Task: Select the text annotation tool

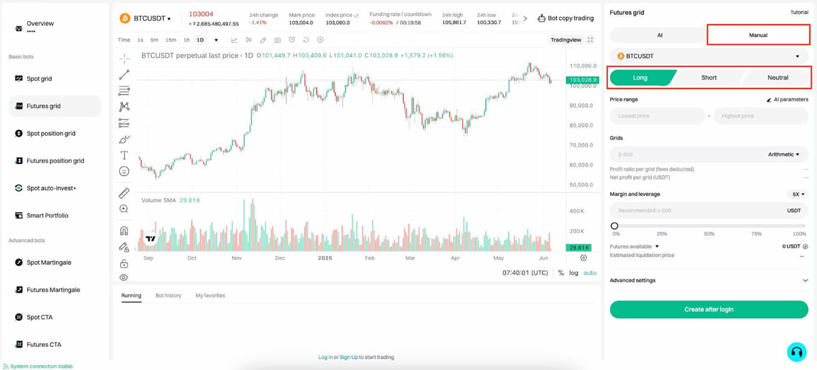Action: pos(124,155)
